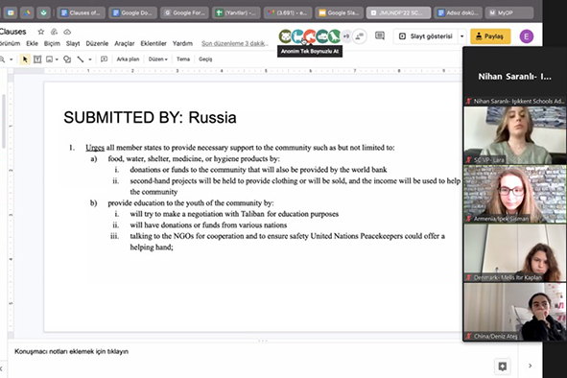
Task: Open the pinned green download tab
Action: (44, 13)
